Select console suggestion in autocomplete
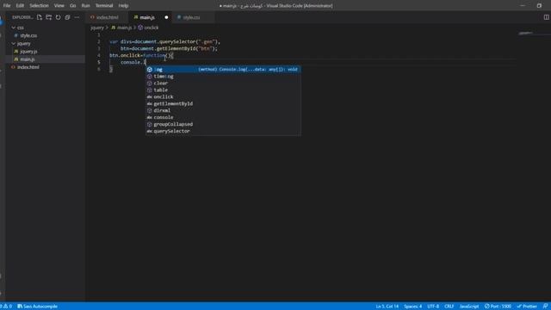The width and height of the screenshot is (551, 310). coord(223,117)
